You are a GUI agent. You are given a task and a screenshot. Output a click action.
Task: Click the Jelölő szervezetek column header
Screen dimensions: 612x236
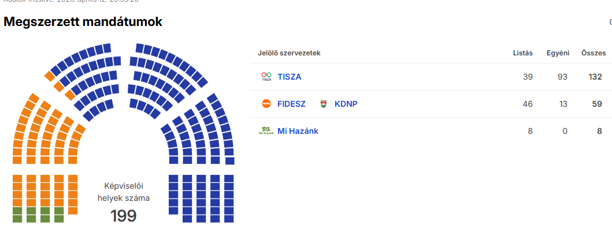tap(289, 53)
